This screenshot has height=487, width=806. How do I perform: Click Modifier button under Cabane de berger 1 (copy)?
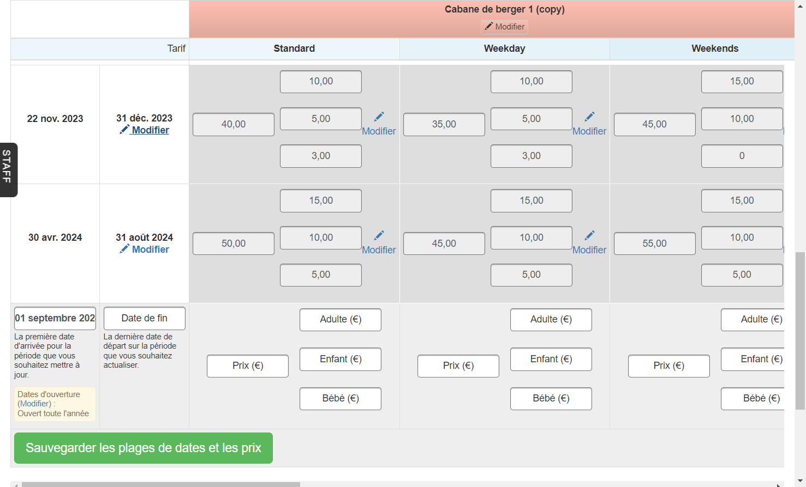point(504,27)
